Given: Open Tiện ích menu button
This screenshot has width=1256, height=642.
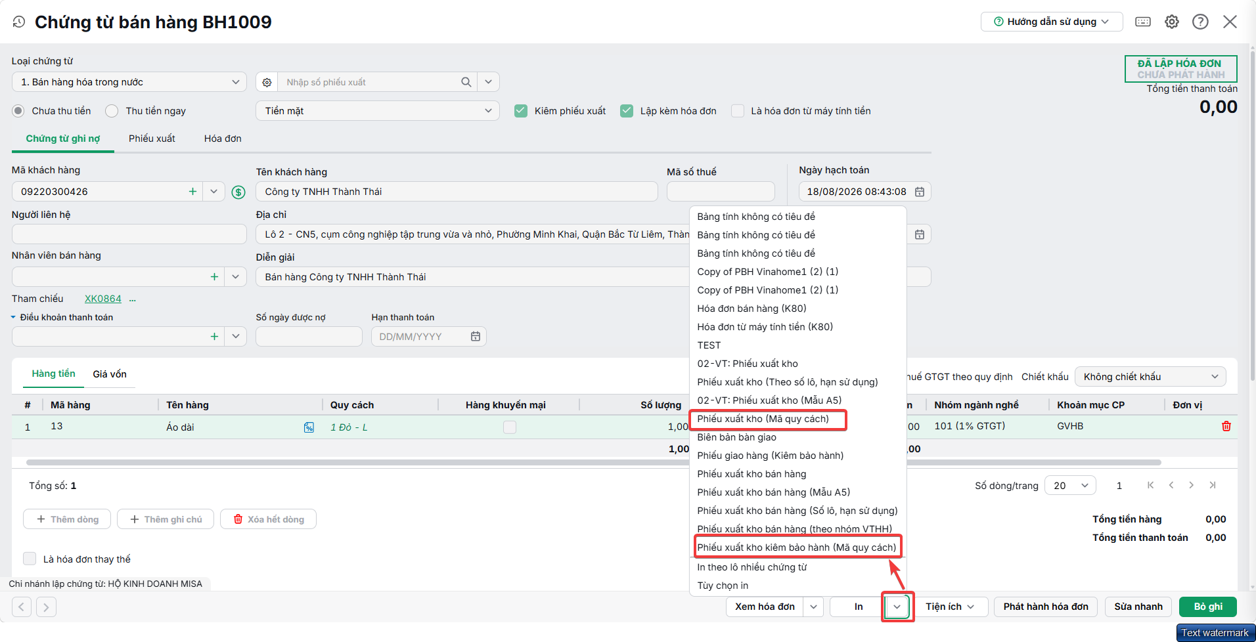Looking at the screenshot, I should coord(950,607).
